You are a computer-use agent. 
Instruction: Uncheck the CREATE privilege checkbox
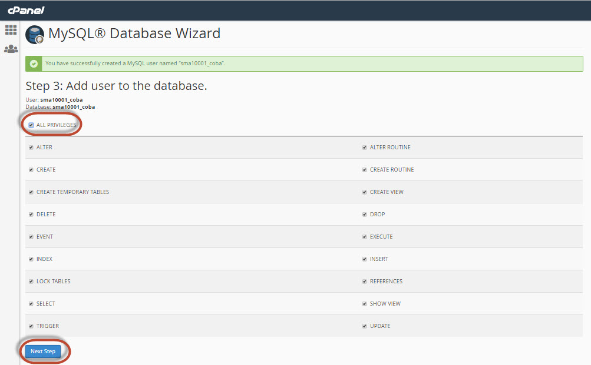click(x=31, y=170)
